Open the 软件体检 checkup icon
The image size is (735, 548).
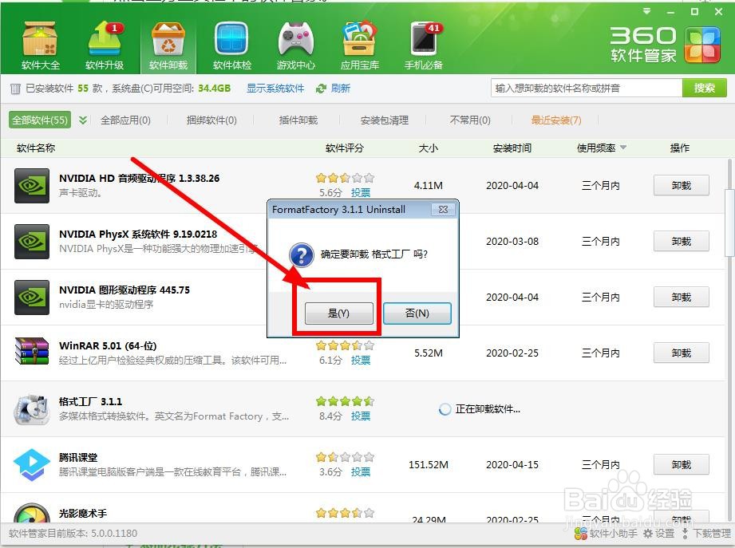(x=232, y=45)
